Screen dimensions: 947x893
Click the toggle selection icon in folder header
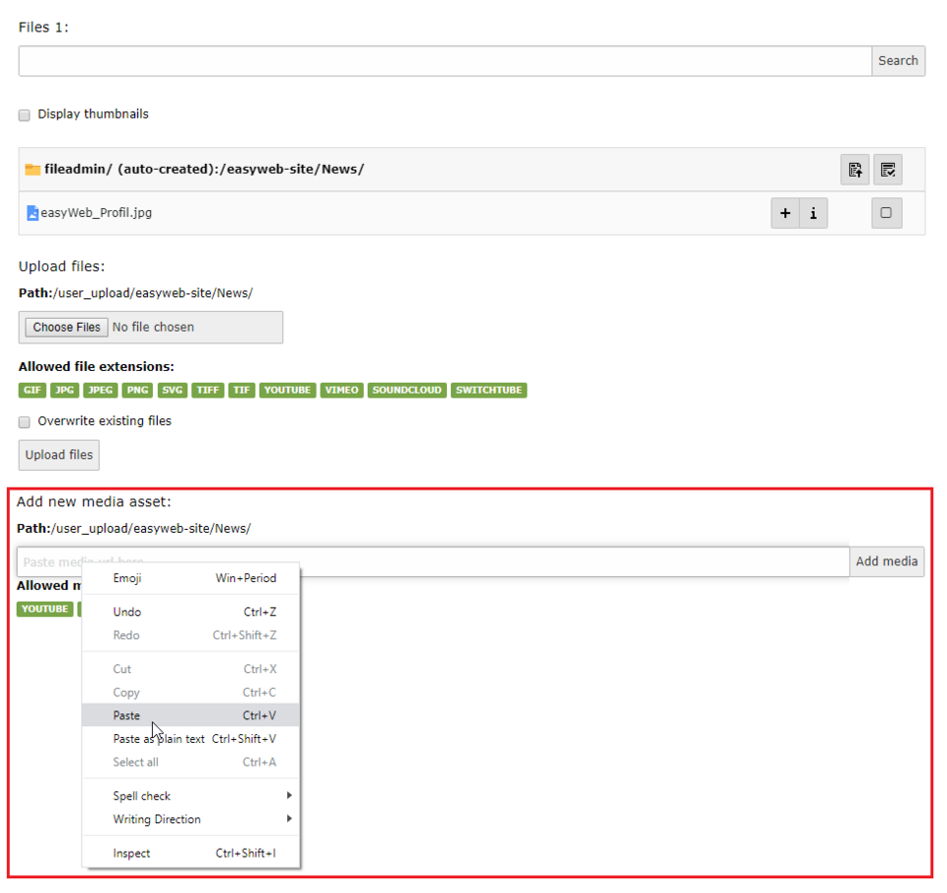click(x=887, y=170)
